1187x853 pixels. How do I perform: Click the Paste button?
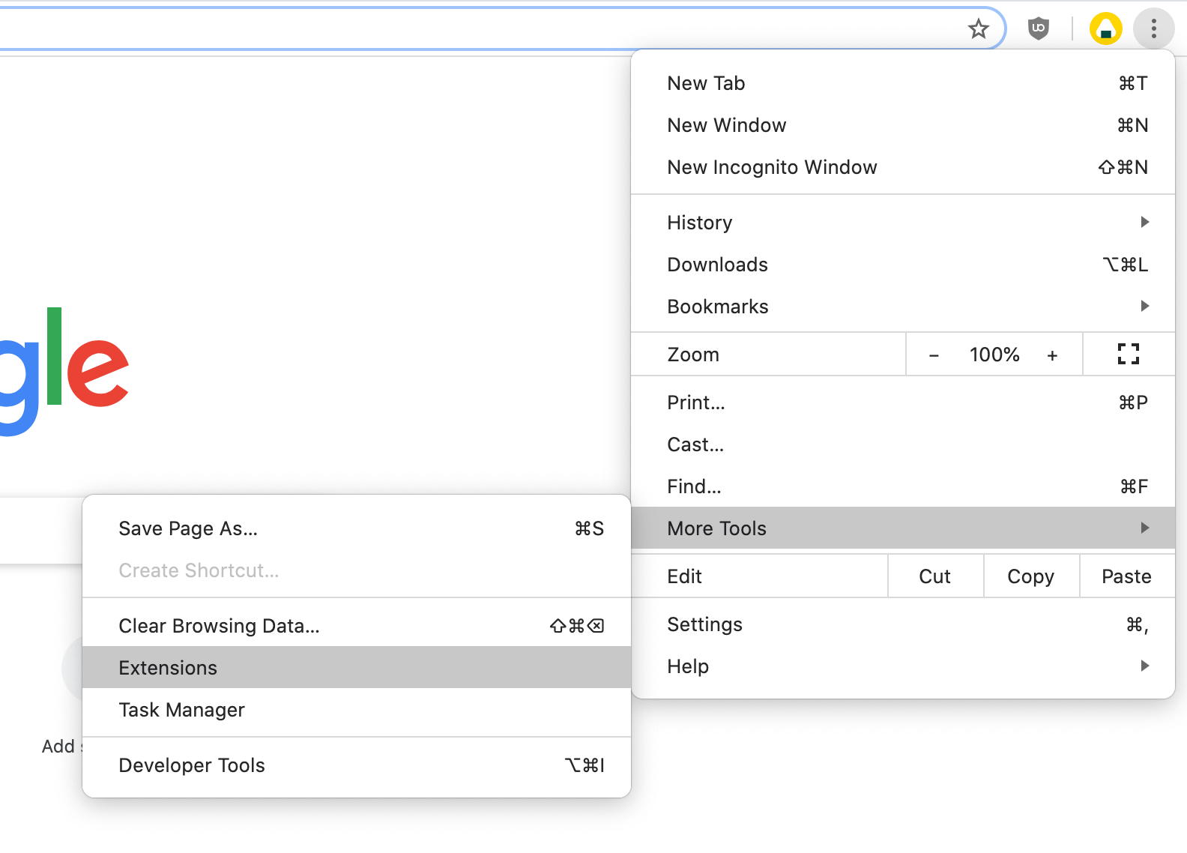coord(1127,576)
